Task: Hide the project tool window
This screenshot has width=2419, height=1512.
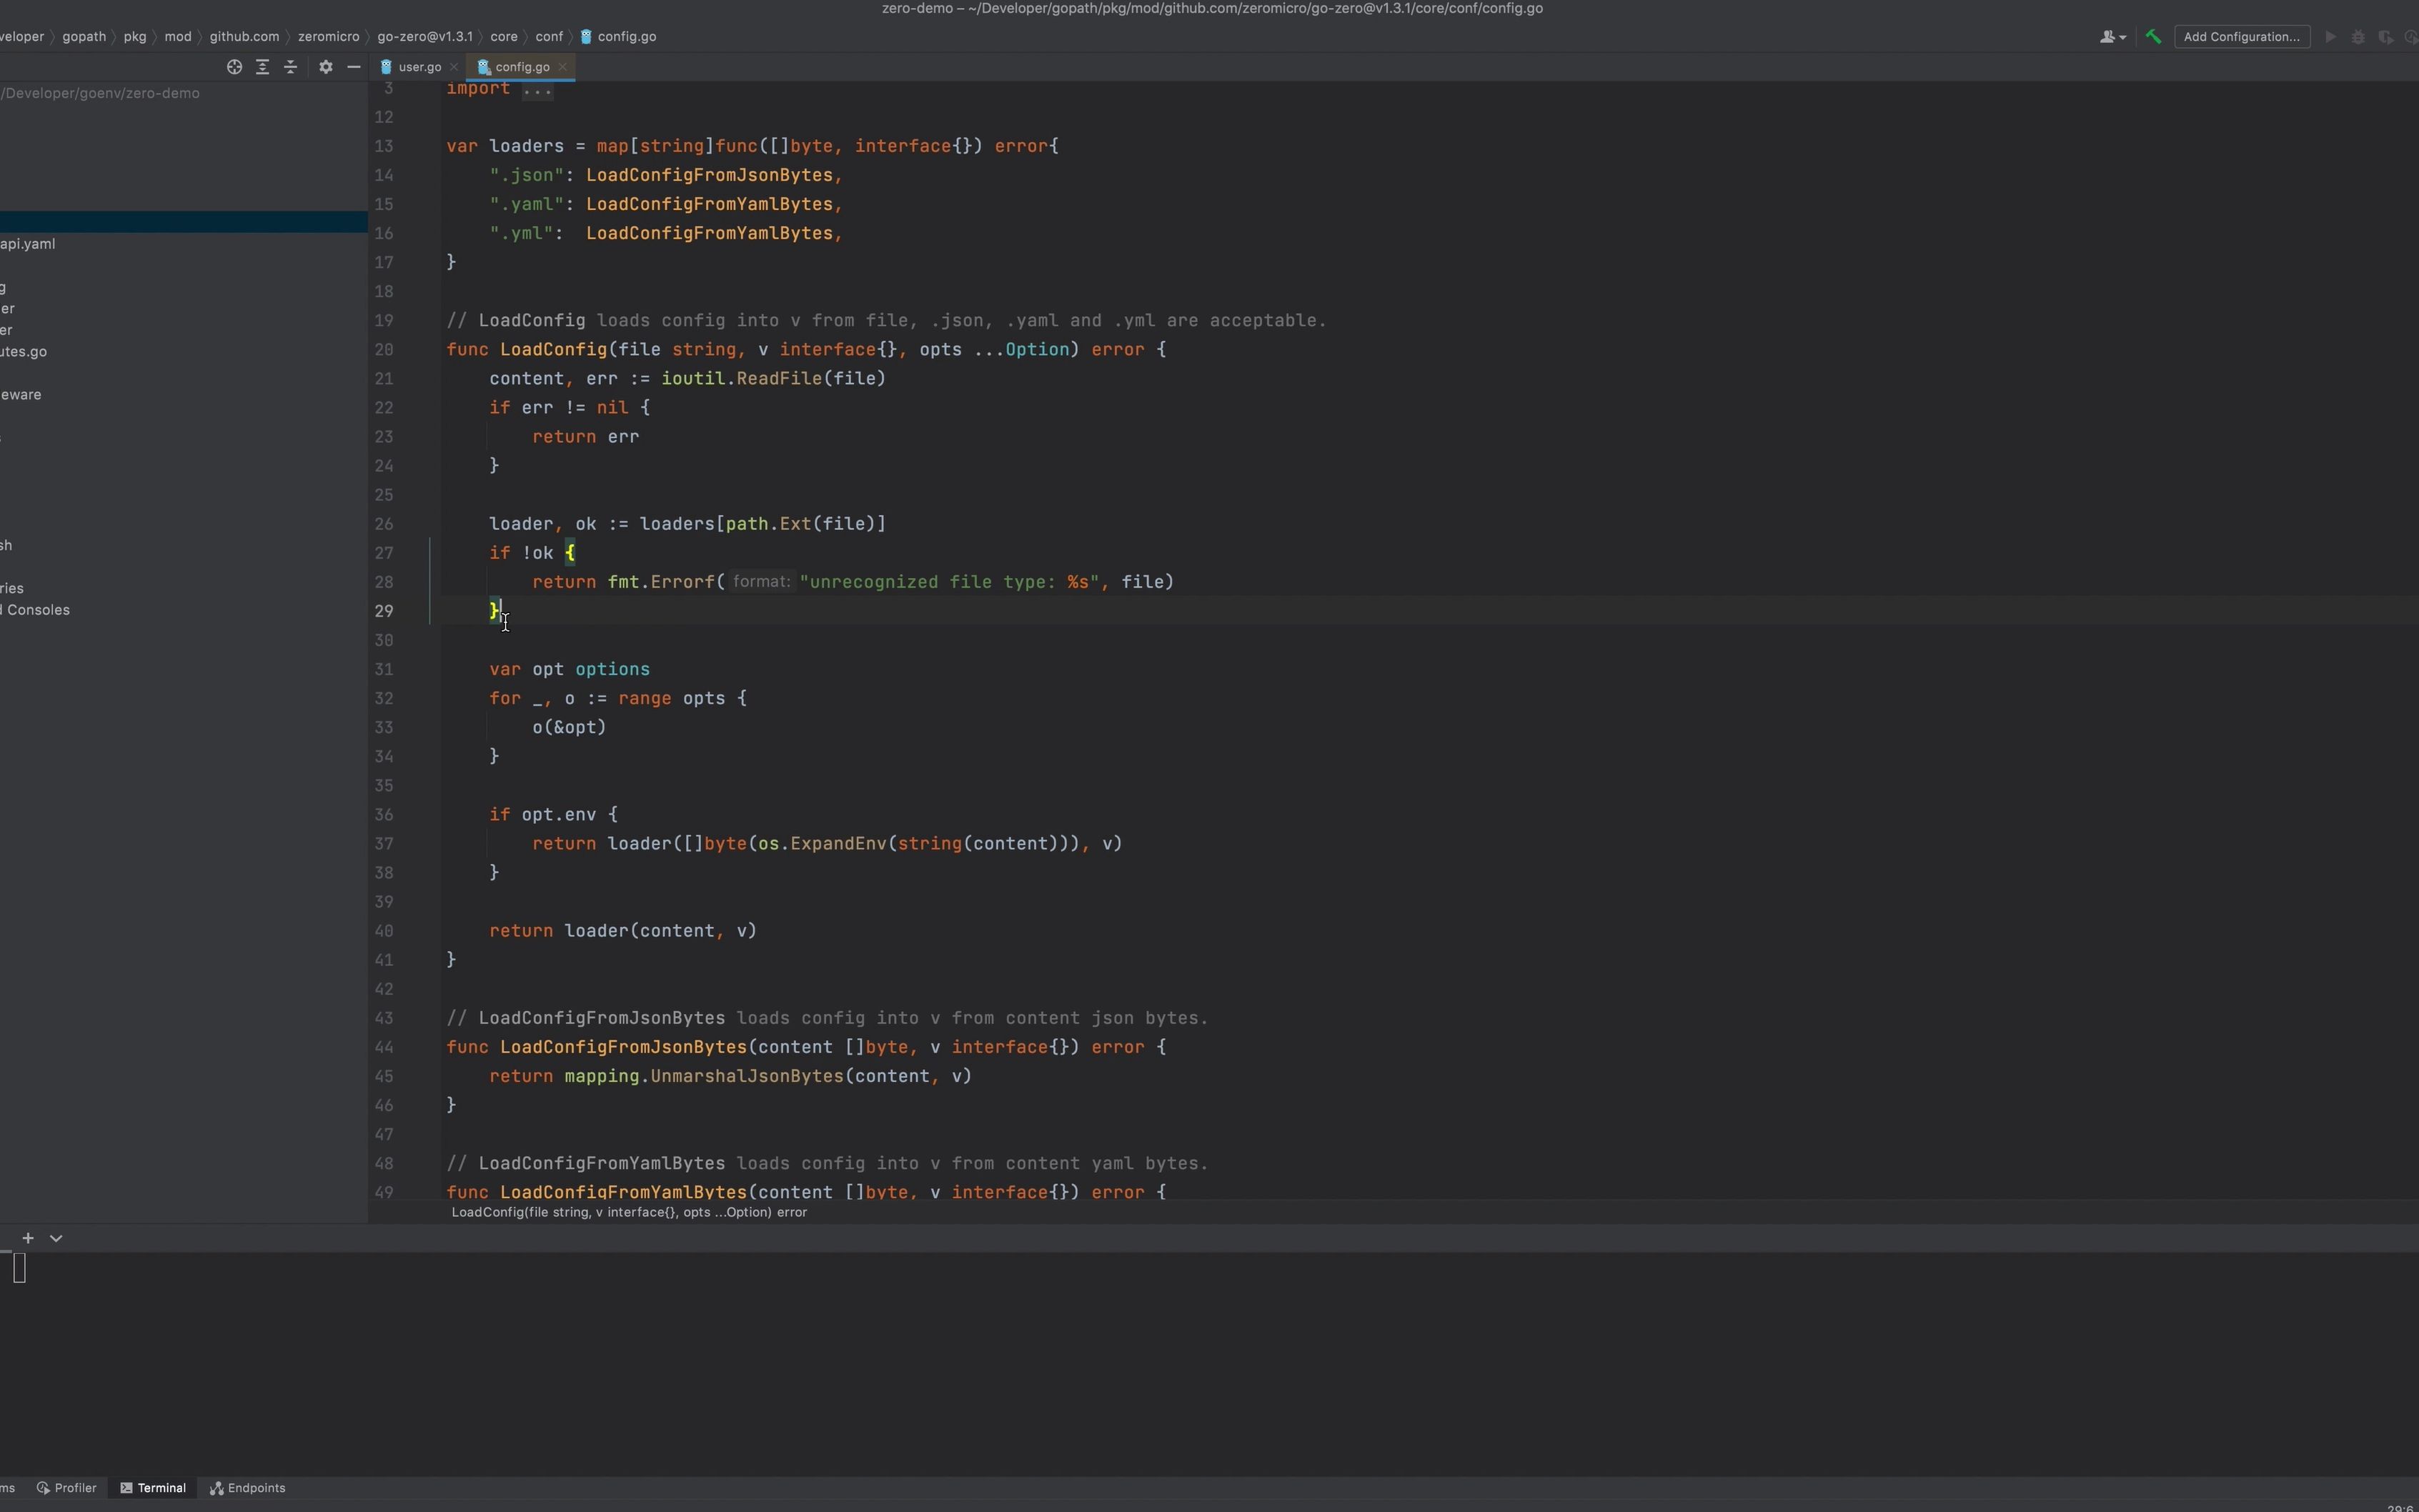Action: pos(353,67)
